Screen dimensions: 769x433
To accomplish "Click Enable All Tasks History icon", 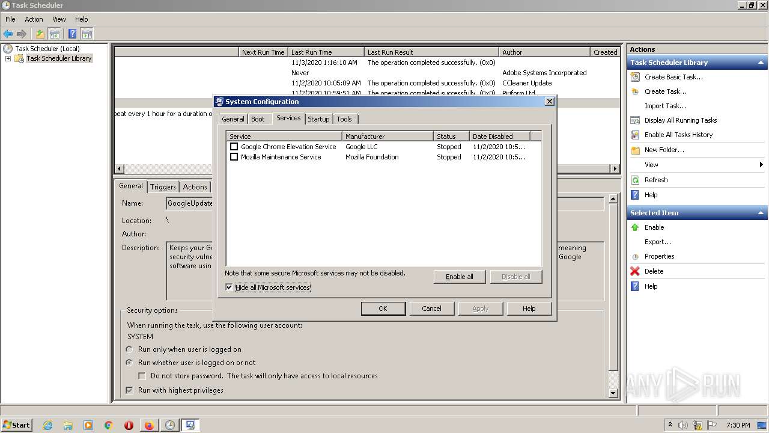I will tap(635, 135).
